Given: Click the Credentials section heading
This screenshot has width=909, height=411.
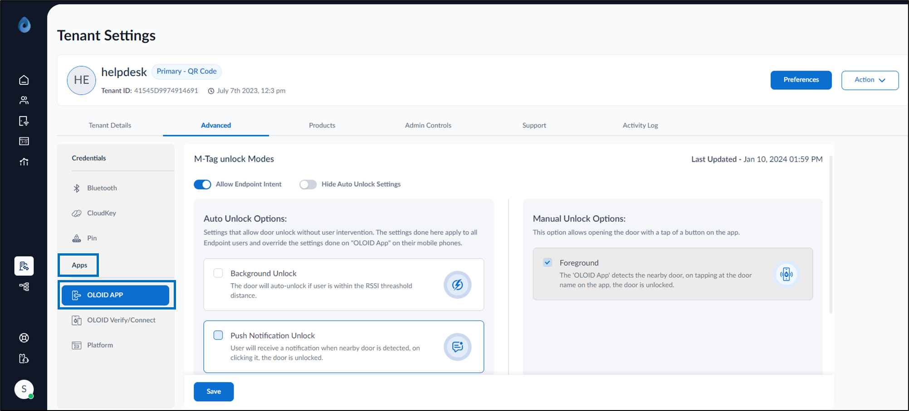Looking at the screenshot, I should pyautogui.click(x=89, y=158).
